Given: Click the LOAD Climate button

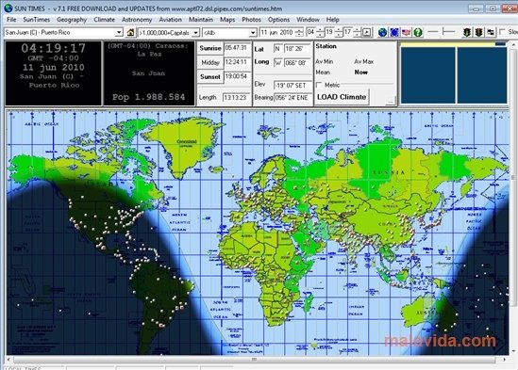Looking at the screenshot, I should click(x=342, y=97).
